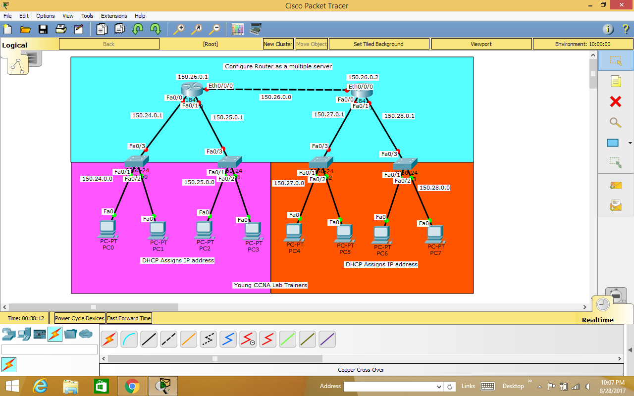Screen dimensions: 634x396
Task: Select the Logical workspace tab
Action: (x=14, y=45)
